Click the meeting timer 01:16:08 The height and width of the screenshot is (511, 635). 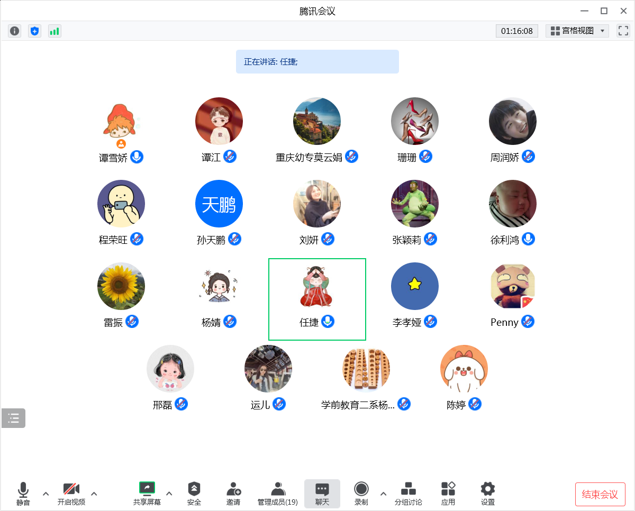[517, 31]
